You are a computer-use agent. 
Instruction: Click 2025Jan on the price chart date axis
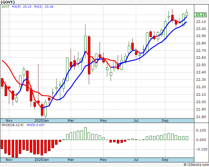point(41,121)
